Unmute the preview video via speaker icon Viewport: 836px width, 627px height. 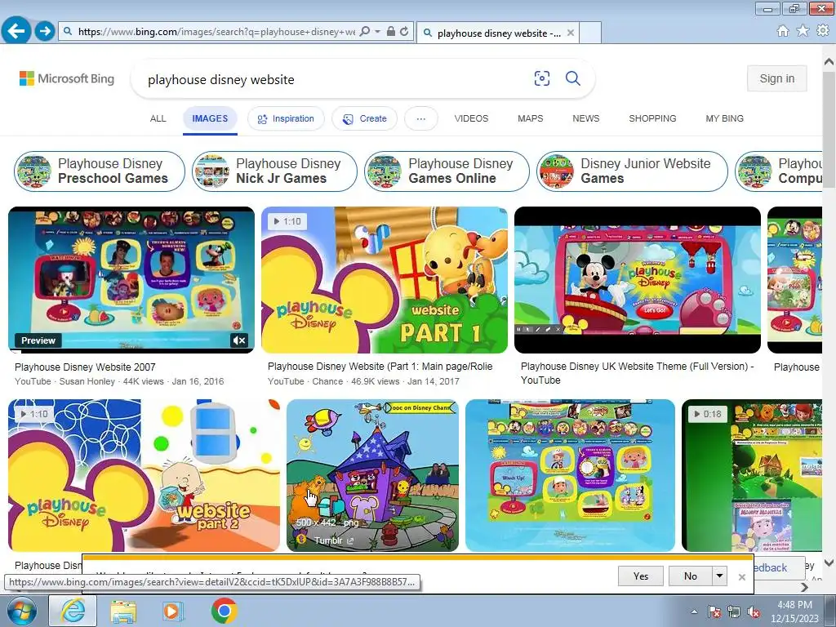(x=239, y=340)
